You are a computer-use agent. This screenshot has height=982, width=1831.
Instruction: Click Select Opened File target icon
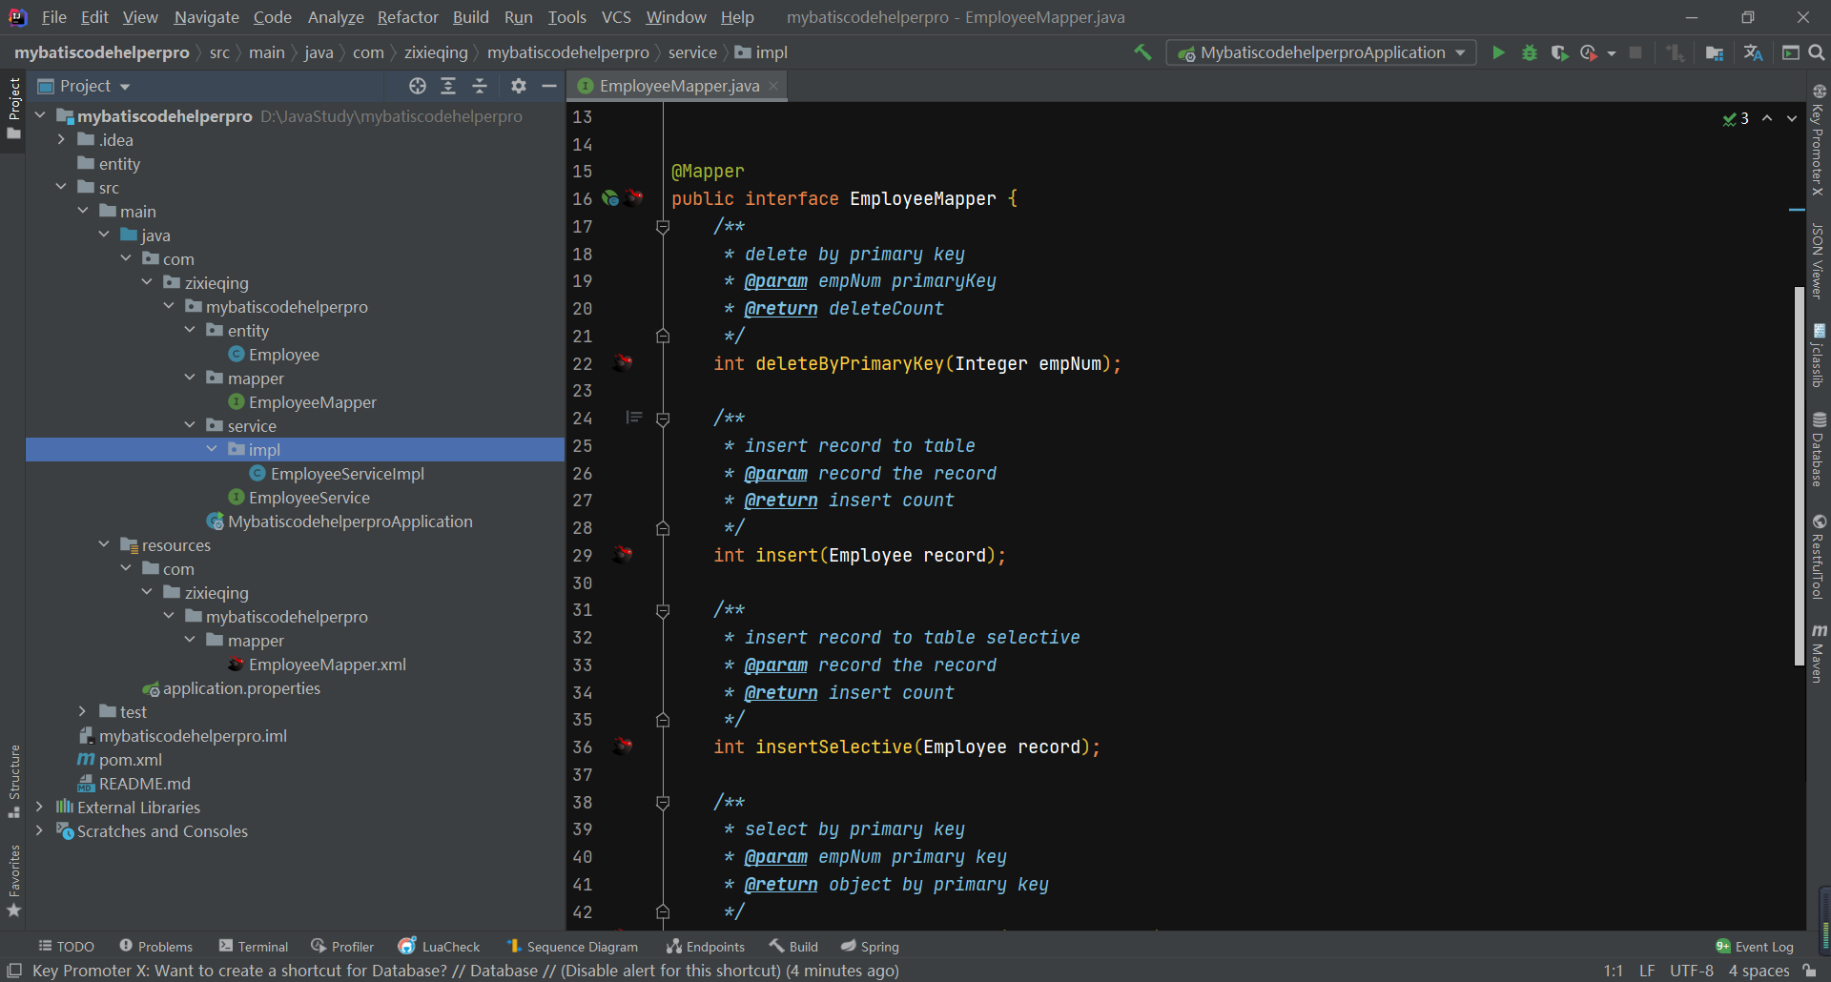tap(418, 86)
